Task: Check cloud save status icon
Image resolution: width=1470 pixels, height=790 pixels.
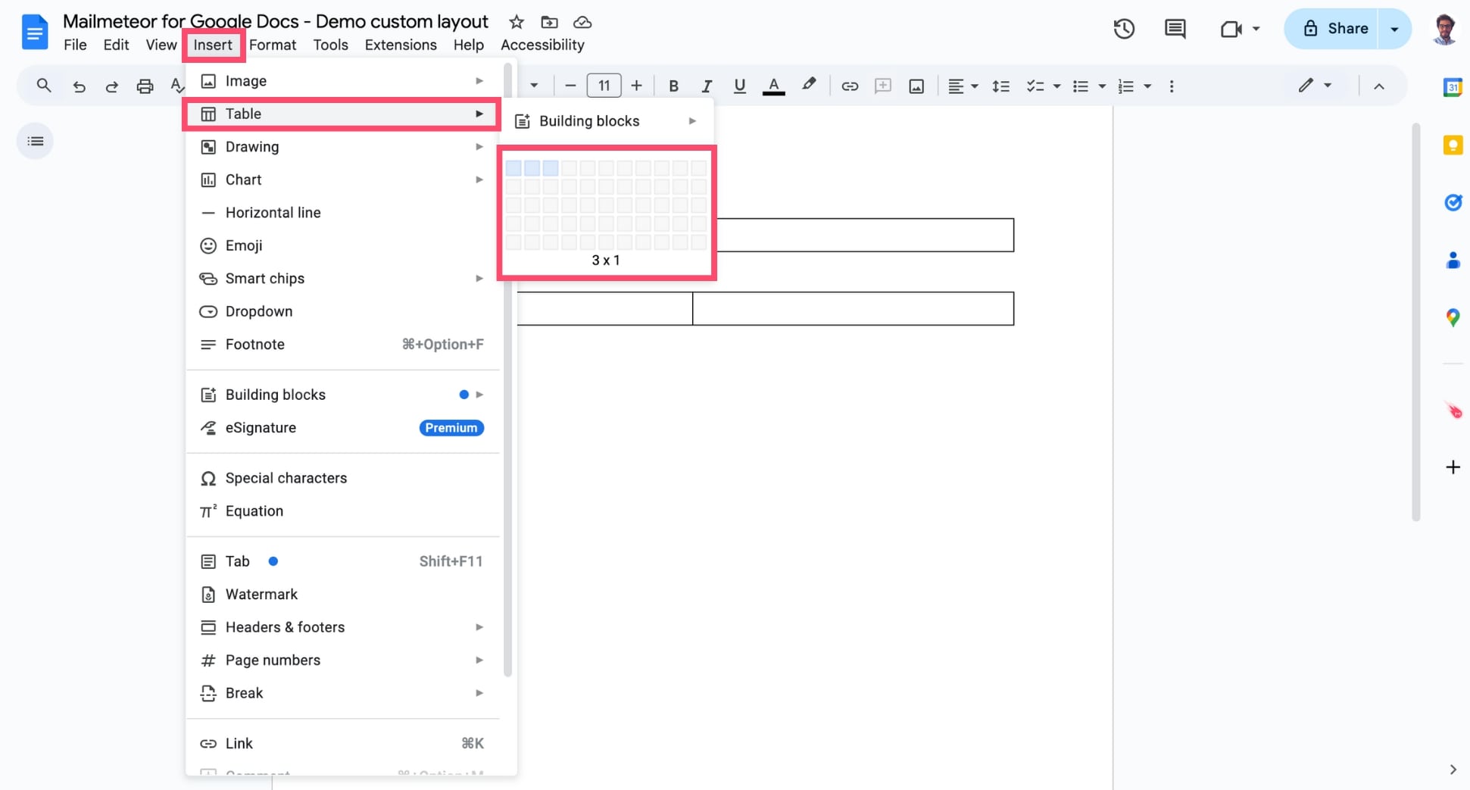Action: [582, 22]
